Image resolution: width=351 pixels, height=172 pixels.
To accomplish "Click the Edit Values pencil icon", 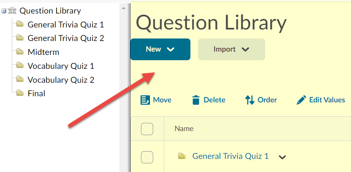I will 302,100.
